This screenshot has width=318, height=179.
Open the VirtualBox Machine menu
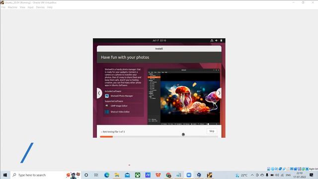(12, 7)
